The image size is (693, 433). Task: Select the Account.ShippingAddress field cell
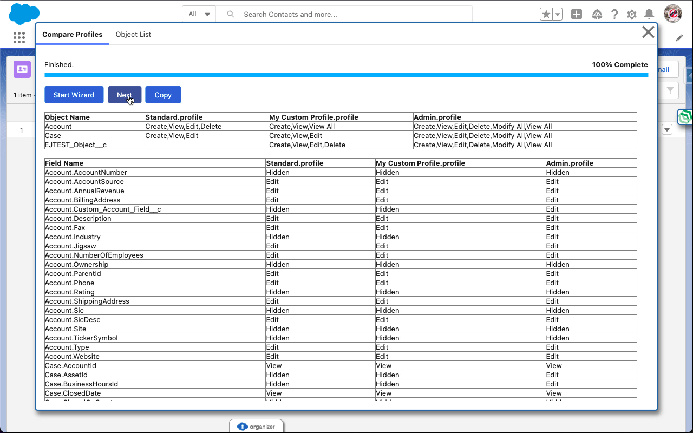point(155,301)
